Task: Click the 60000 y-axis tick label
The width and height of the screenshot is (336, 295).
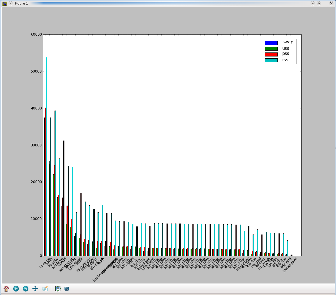Action: 36,34
